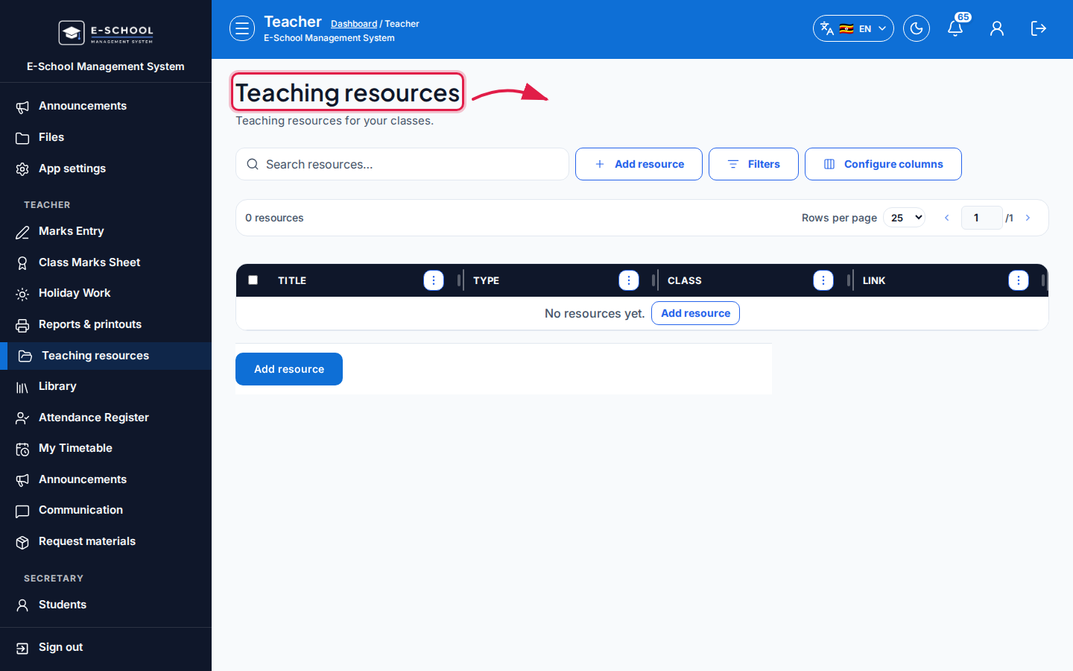
Task: Click the Files folder icon
Action: point(22,138)
